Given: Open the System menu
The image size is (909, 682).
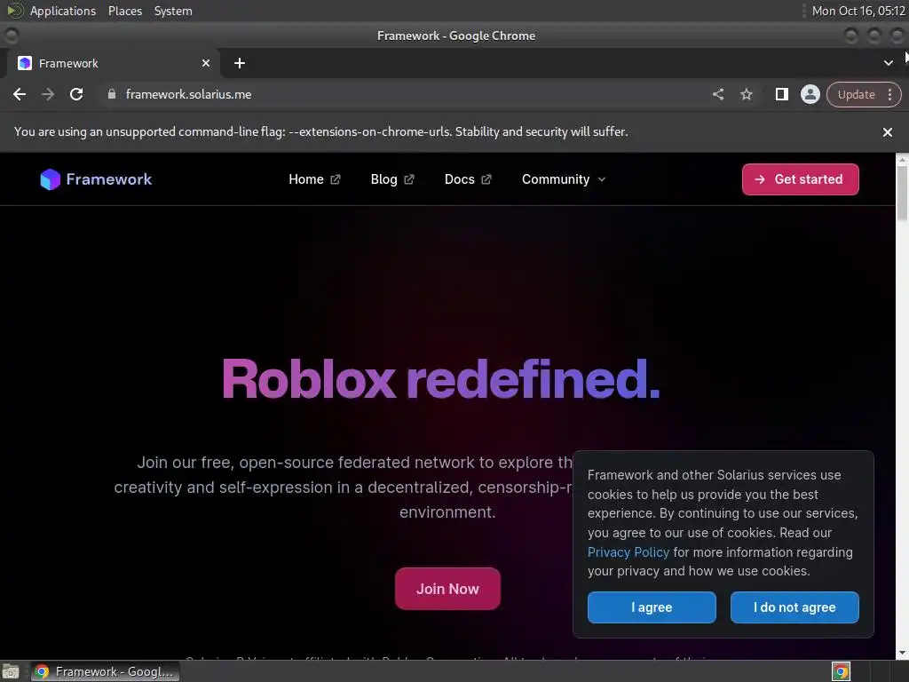Looking at the screenshot, I should (173, 11).
